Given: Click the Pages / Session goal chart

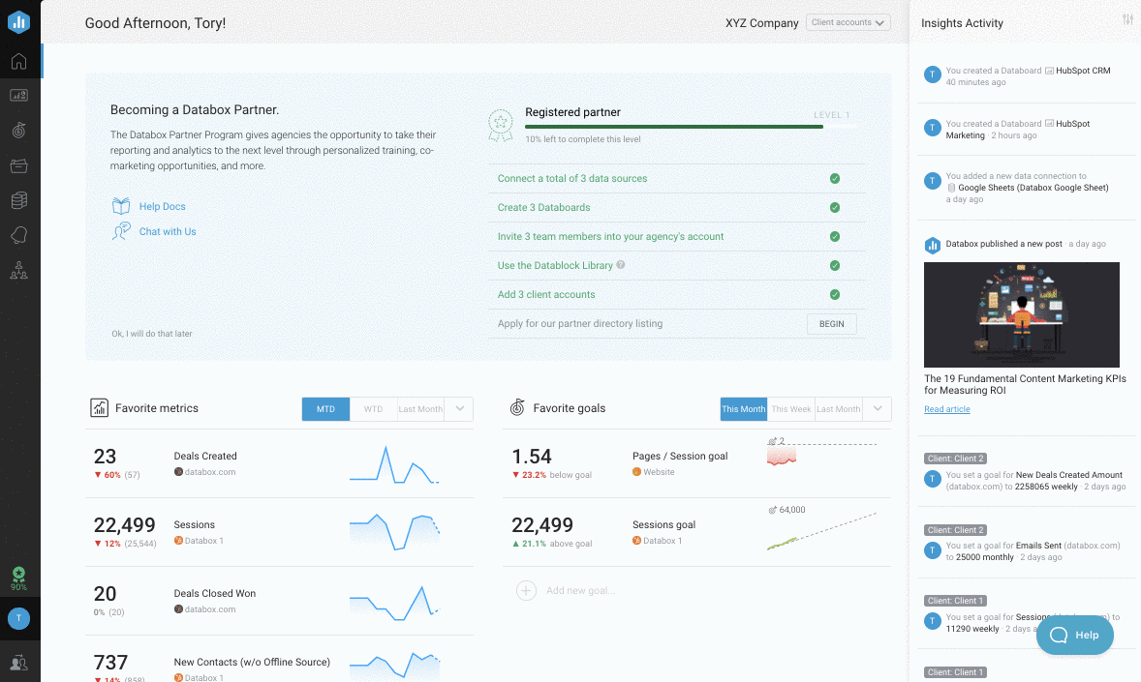Looking at the screenshot, I should tap(822, 452).
